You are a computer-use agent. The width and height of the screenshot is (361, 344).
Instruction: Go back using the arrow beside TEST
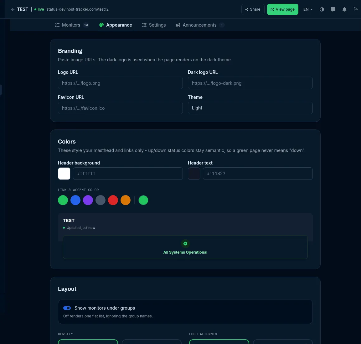tap(13, 9)
